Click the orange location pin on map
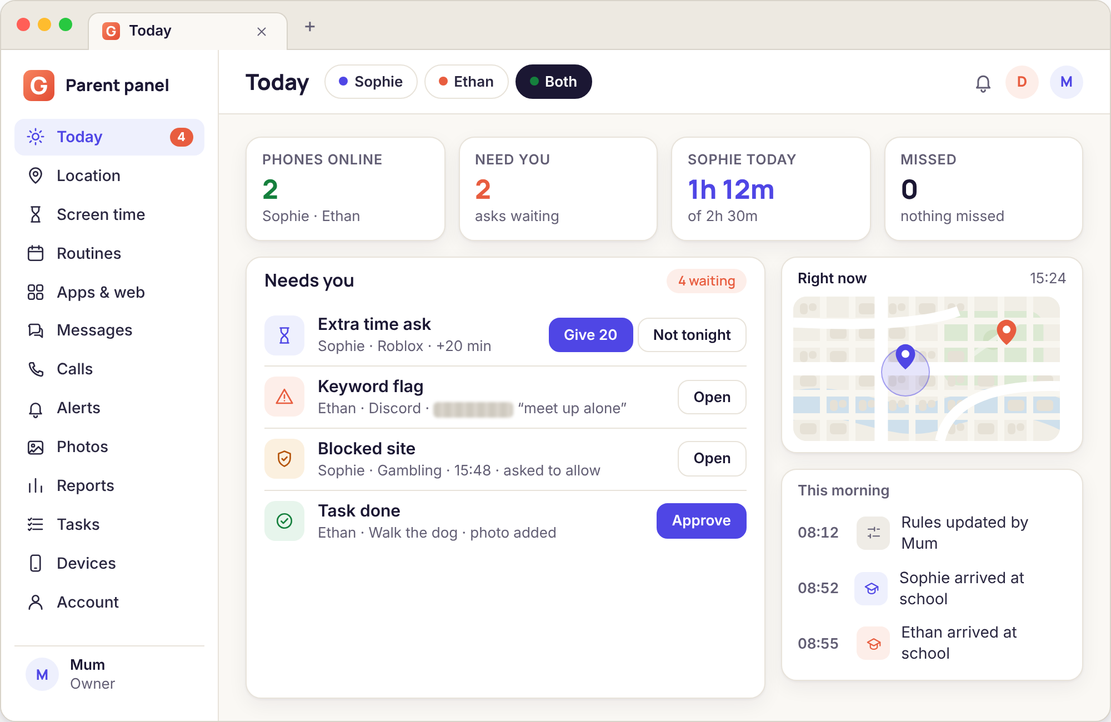1111x722 pixels. (x=1006, y=332)
